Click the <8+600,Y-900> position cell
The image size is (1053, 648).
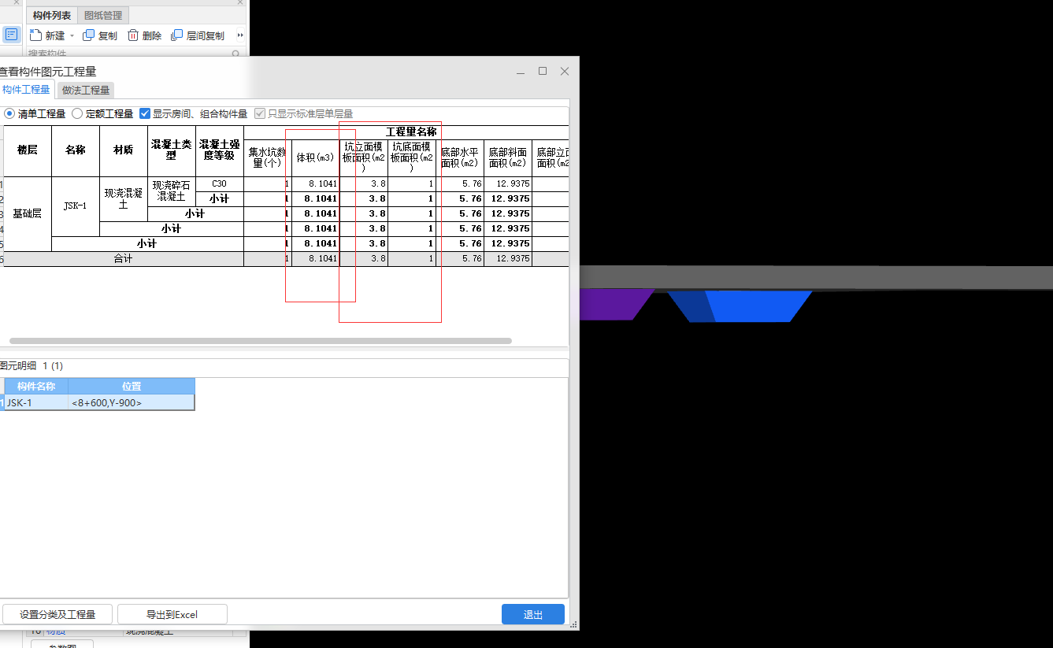pos(132,402)
